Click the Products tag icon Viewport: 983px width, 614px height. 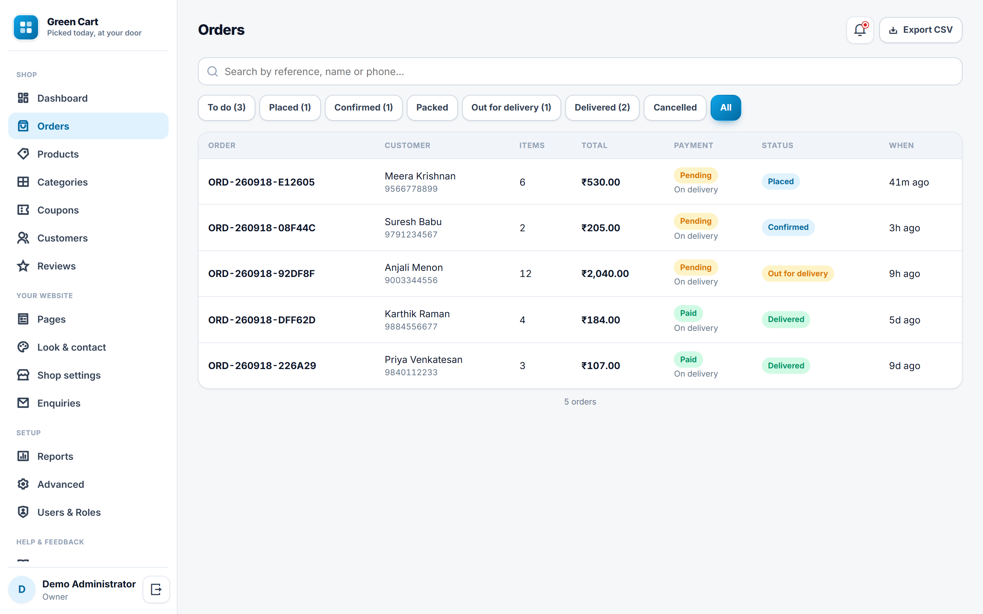point(23,154)
